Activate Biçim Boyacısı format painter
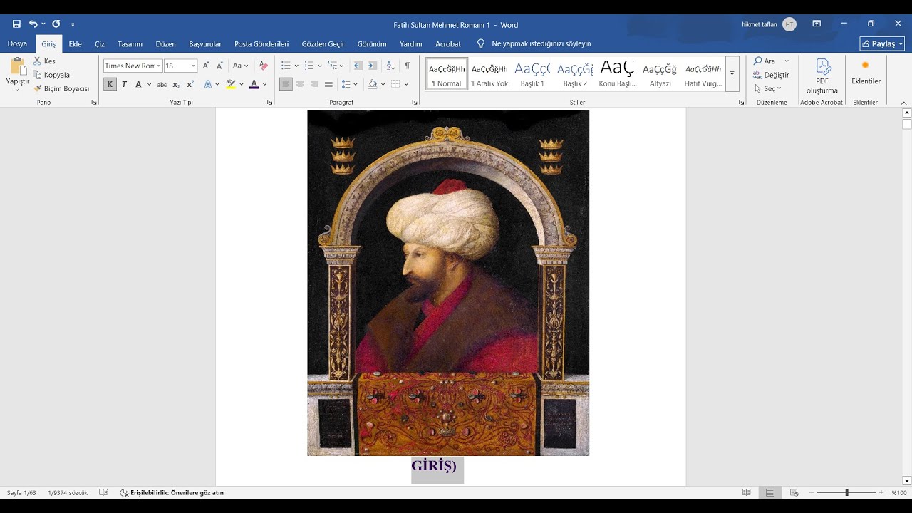This screenshot has height=513, width=912. pyautogui.click(x=61, y=89)
